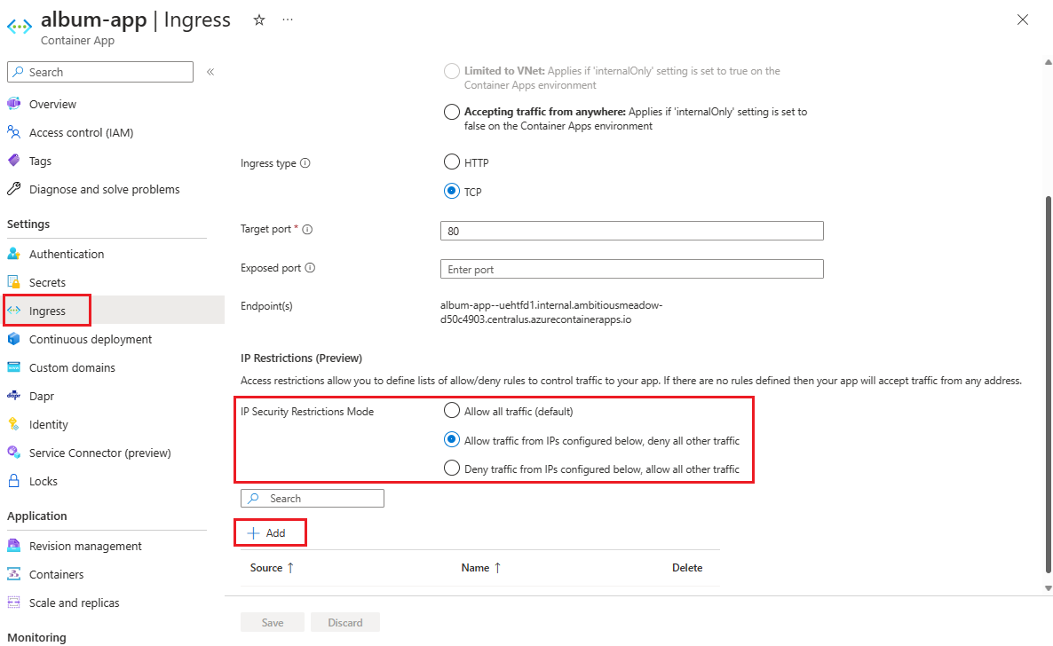Collapse the left navigation sidebar
Screen dimensions: 1053x646
click(x=210, y=74)
